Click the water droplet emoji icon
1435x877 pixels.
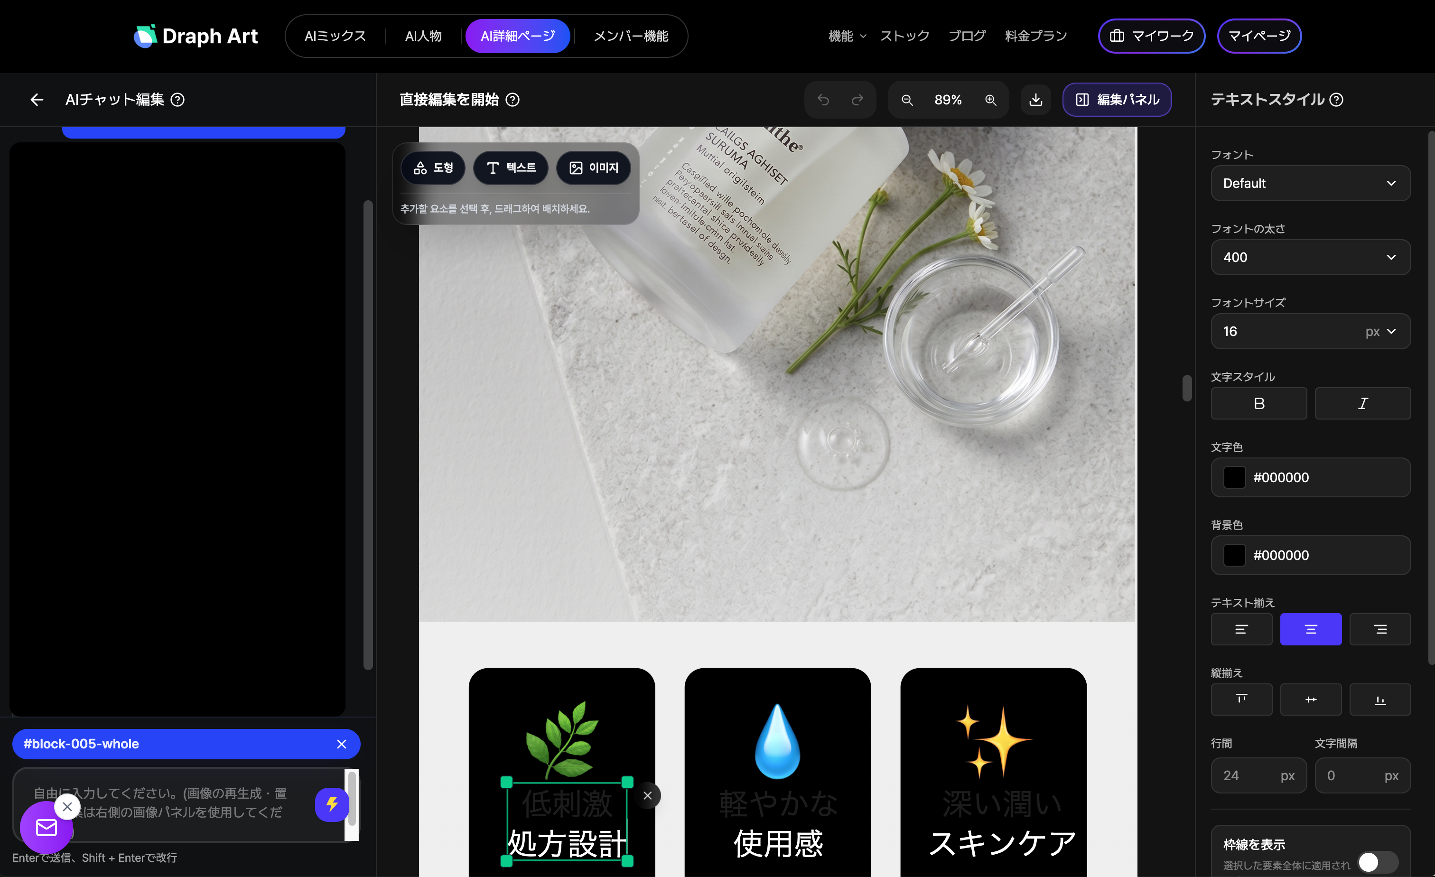pos(777,741)
